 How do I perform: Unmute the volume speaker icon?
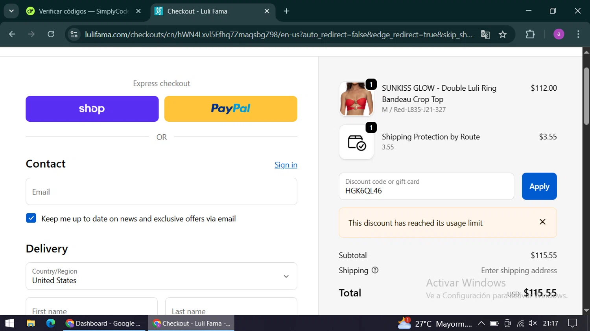[533, 323]
